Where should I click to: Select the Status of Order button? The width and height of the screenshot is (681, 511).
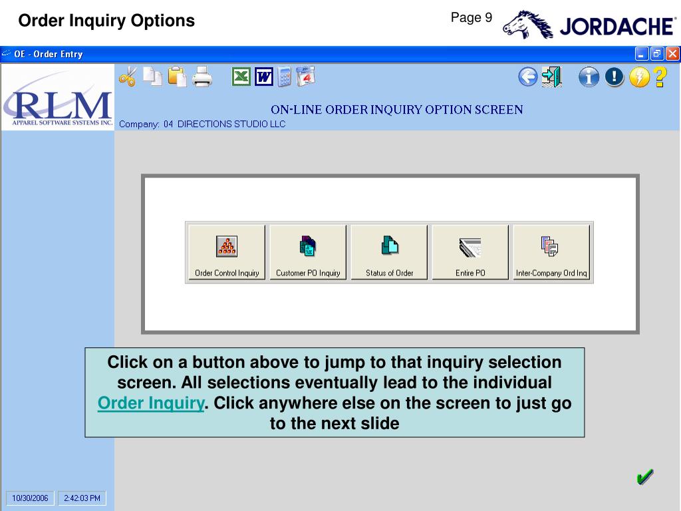389,252
